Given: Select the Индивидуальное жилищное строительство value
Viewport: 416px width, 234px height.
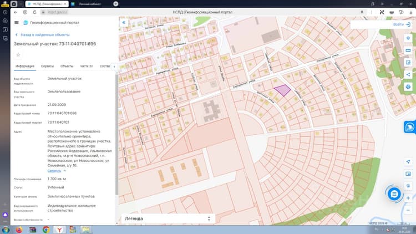Looking at the screenshot, I should pos(72,208).
